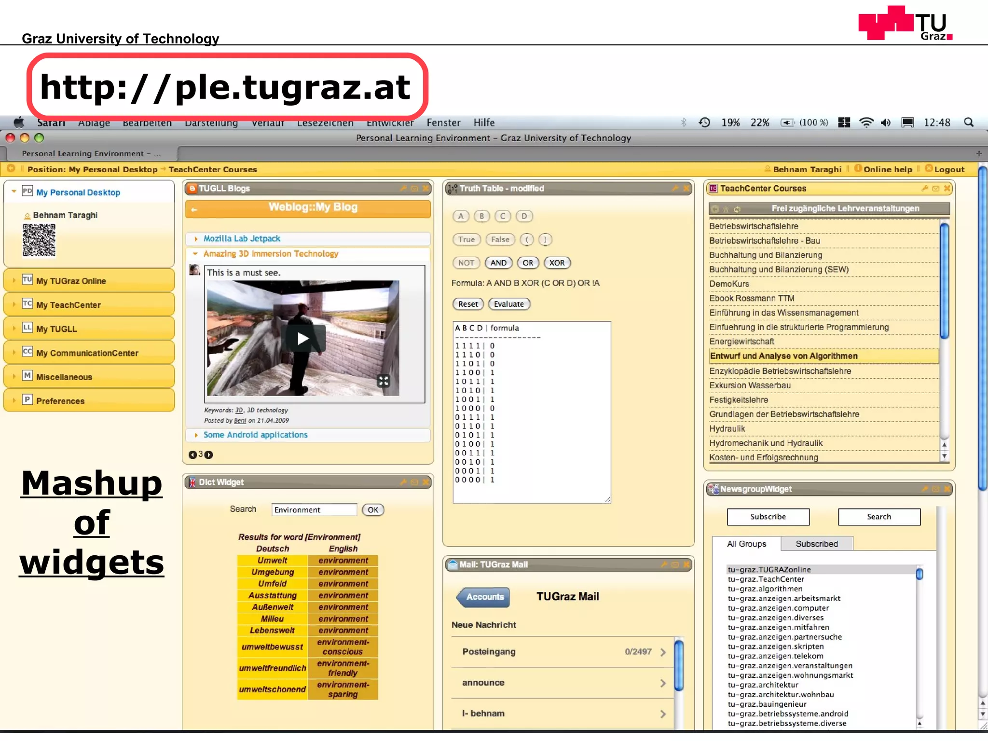Click the refresh icon in TeachCenter course list
This screenshot has height=741, width=988.
click(737, 209)
